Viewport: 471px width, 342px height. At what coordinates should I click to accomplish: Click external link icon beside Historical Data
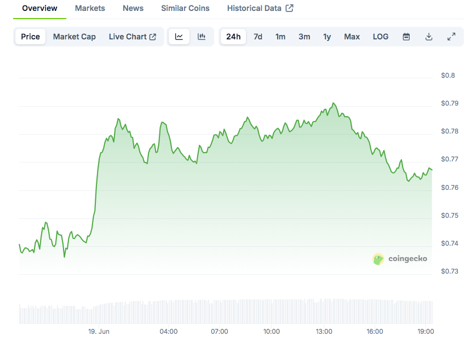tap(290, 8)
